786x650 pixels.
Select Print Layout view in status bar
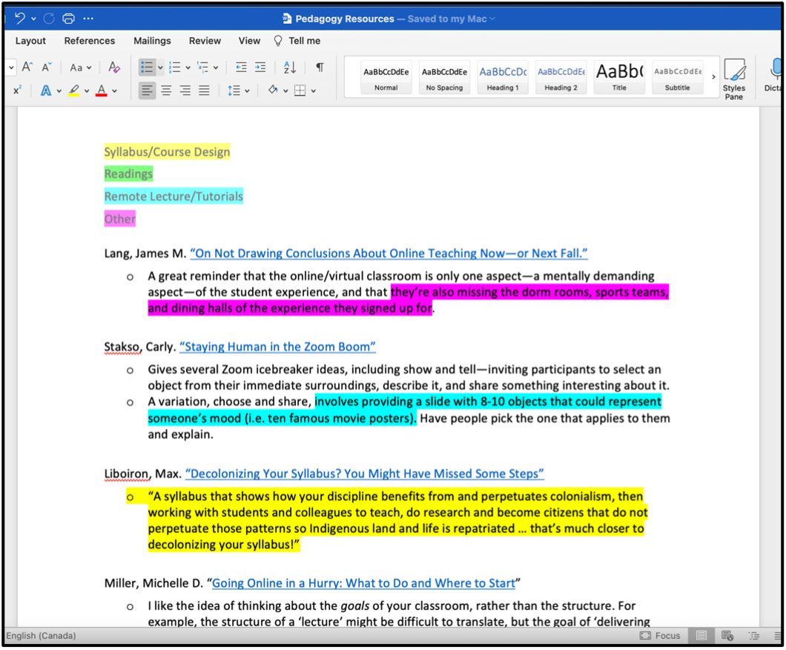(701, 636)
